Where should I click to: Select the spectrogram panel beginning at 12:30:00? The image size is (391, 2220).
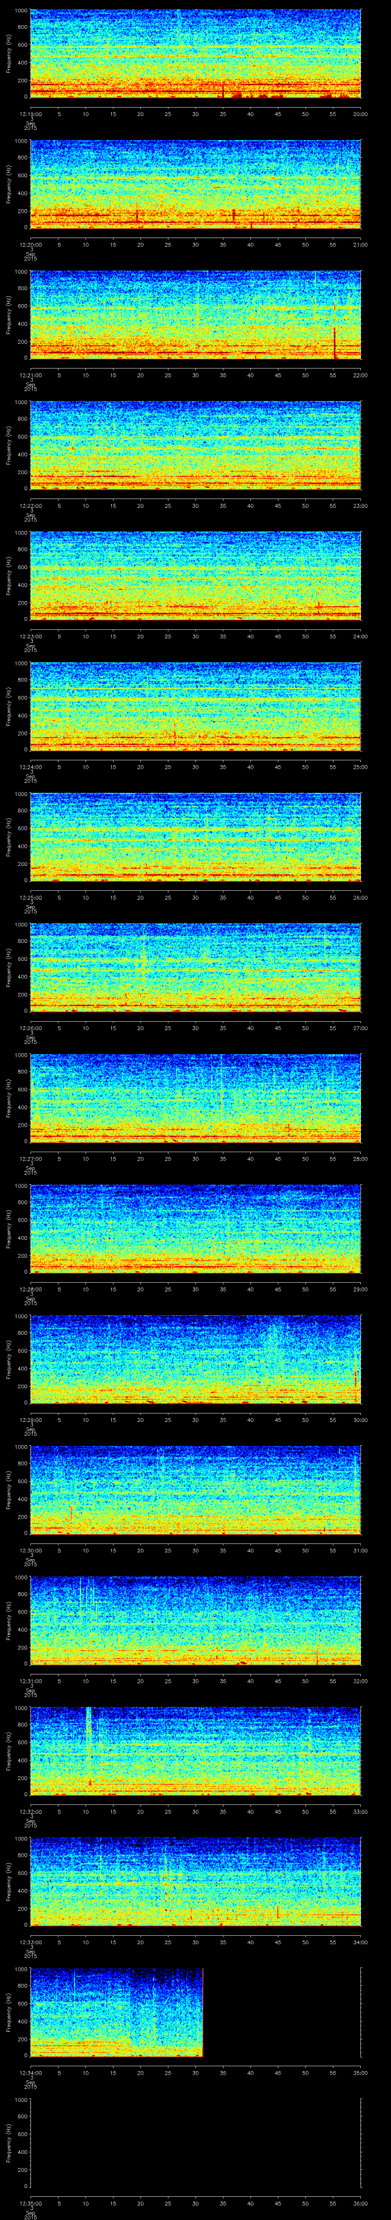(195, 1489)
